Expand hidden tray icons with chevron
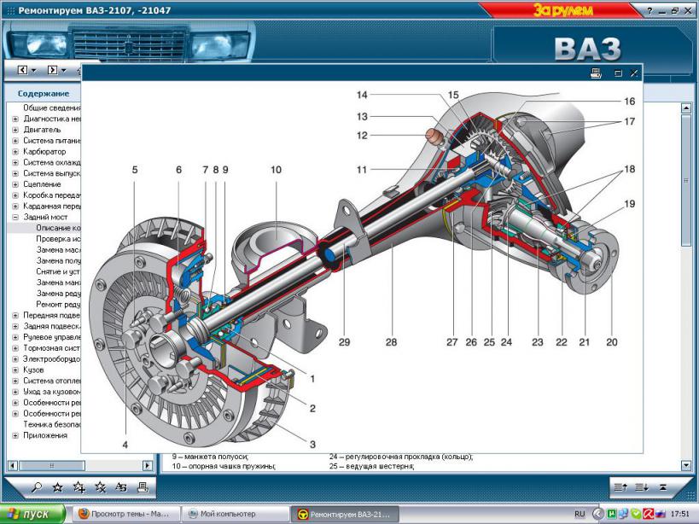 click(x=597, y=514)
